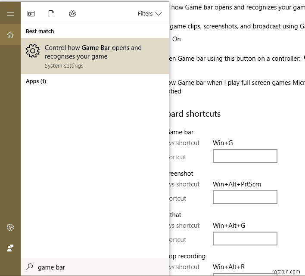
Task: Click custom shortcut box under Win+Alt+G
Action: click(x=245, y=239)
